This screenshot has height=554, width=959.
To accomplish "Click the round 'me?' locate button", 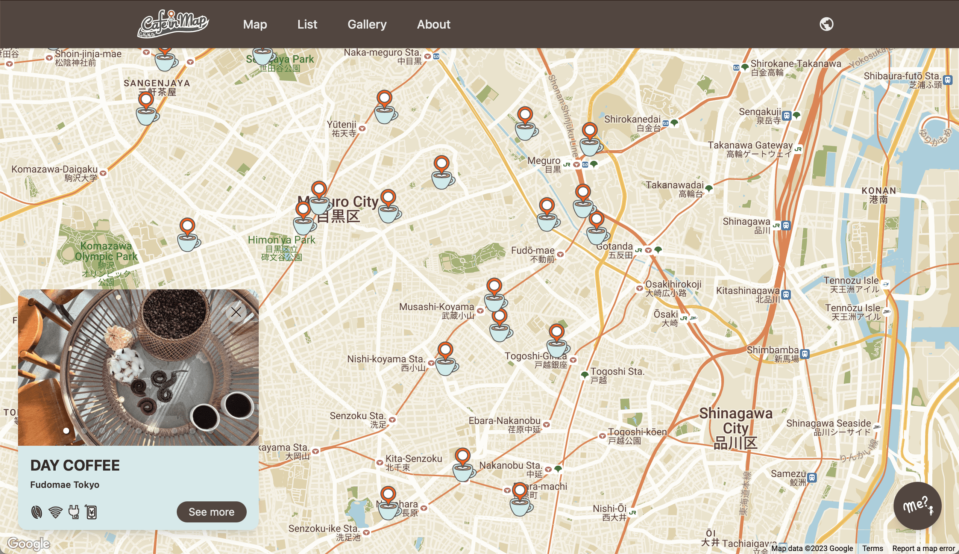I will (918, 506).
